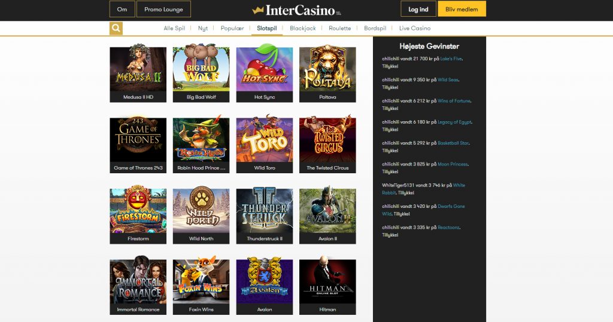Open The Twisted Circus game thumbnail
This screenshot has width=613, height=322.
[x=327, y=143]
